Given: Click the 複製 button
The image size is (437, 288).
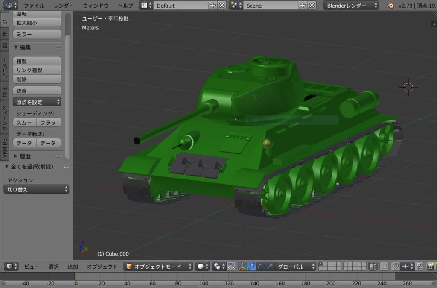Looking at the screenshot, I should coord(37,61).
